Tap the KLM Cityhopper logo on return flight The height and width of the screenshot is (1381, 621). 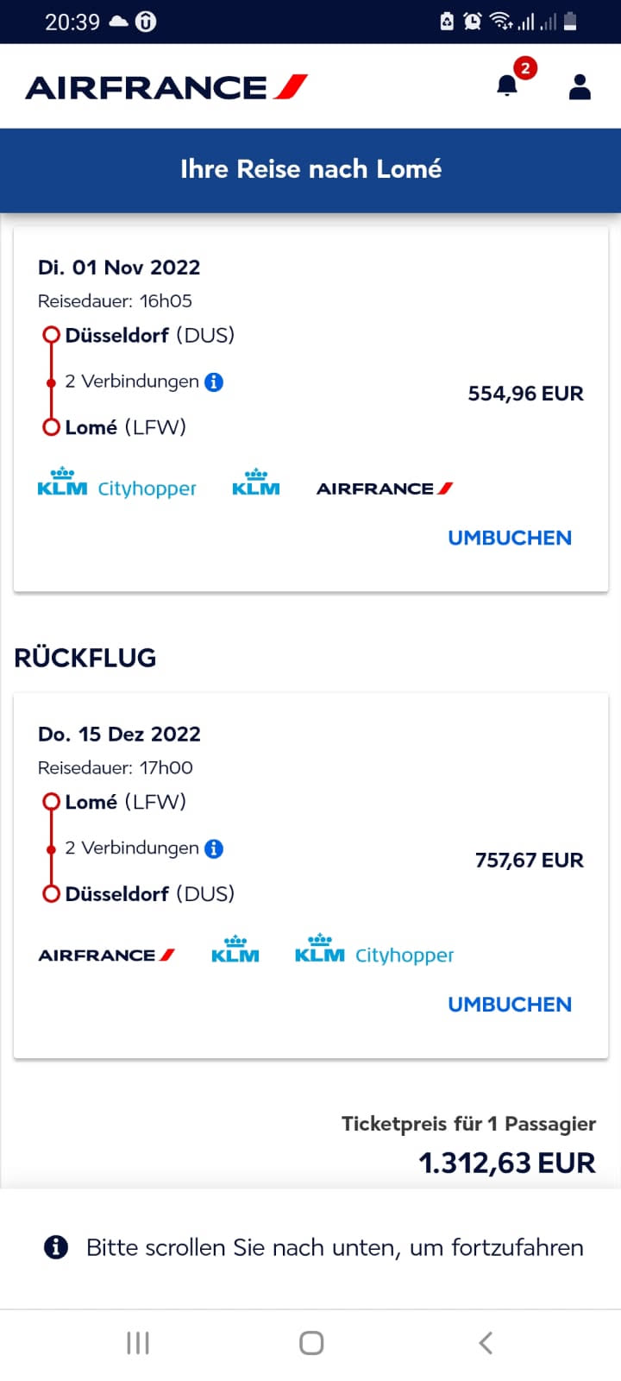373,950
